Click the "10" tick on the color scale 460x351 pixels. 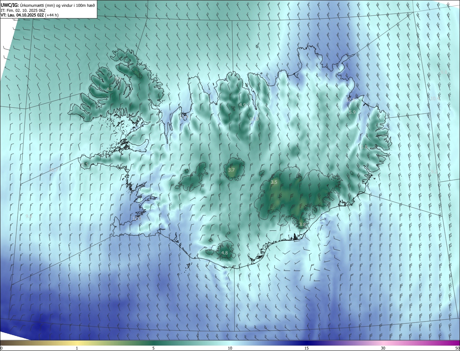[x=230, y=348]
